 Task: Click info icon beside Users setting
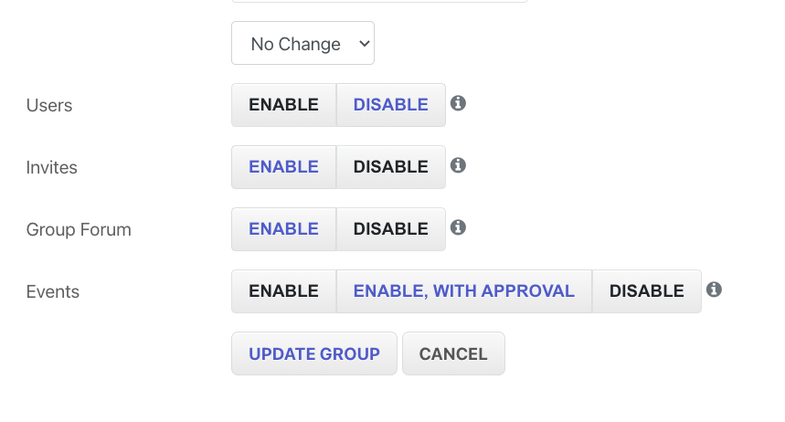coord(458,103)
